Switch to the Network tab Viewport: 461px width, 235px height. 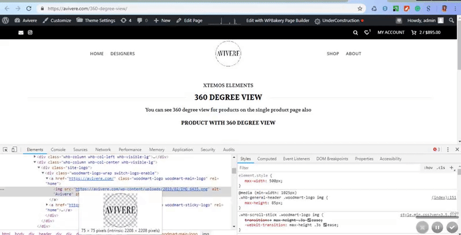(x=103, y=150)
